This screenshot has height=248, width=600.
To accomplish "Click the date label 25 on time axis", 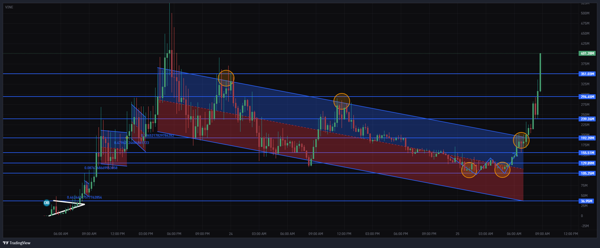I will pyautogui.click(x=457, y=233).
